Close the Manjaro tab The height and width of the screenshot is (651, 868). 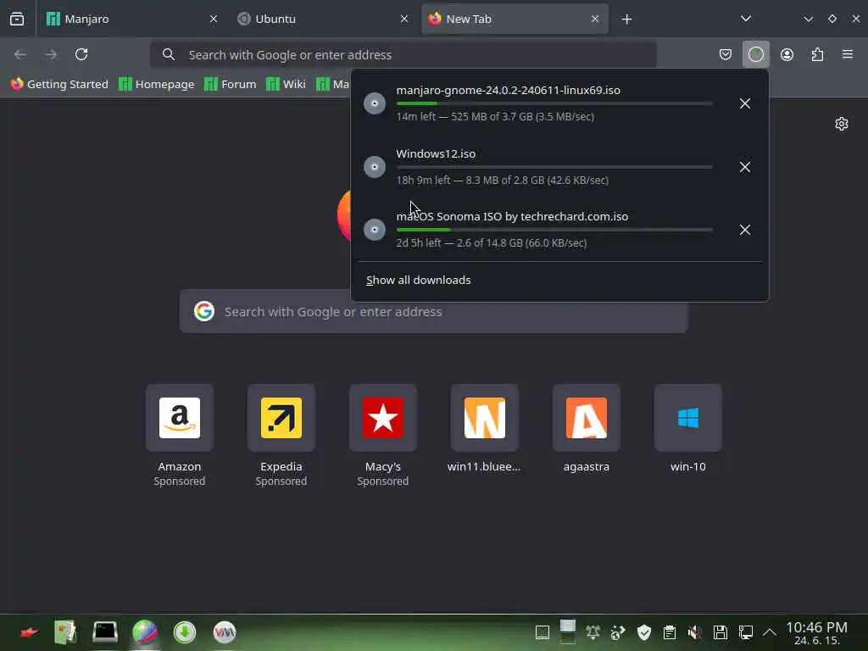[213, 19]
